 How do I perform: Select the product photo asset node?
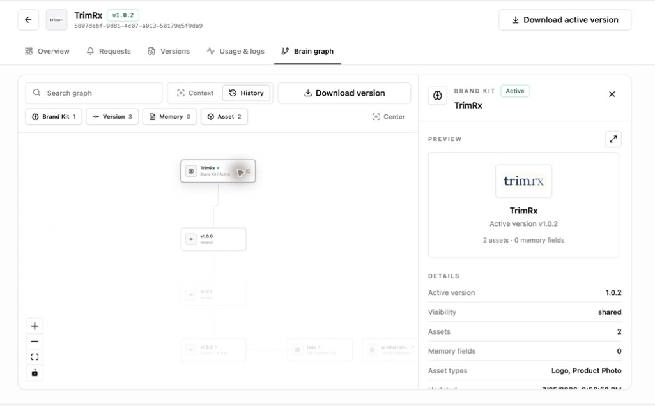390,350
